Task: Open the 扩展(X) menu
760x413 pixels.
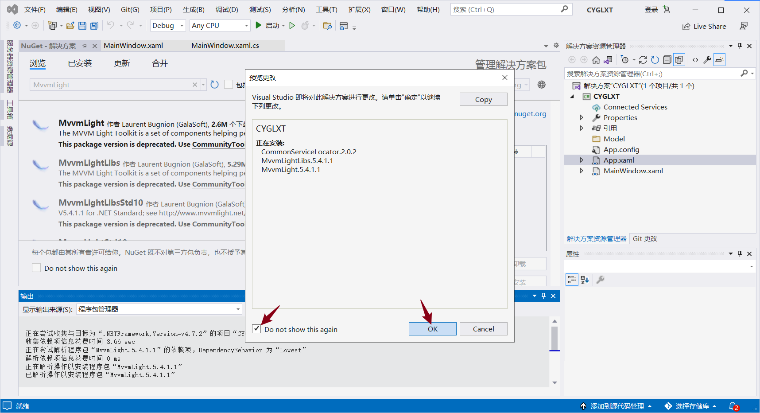Action: tap(359, 9)
